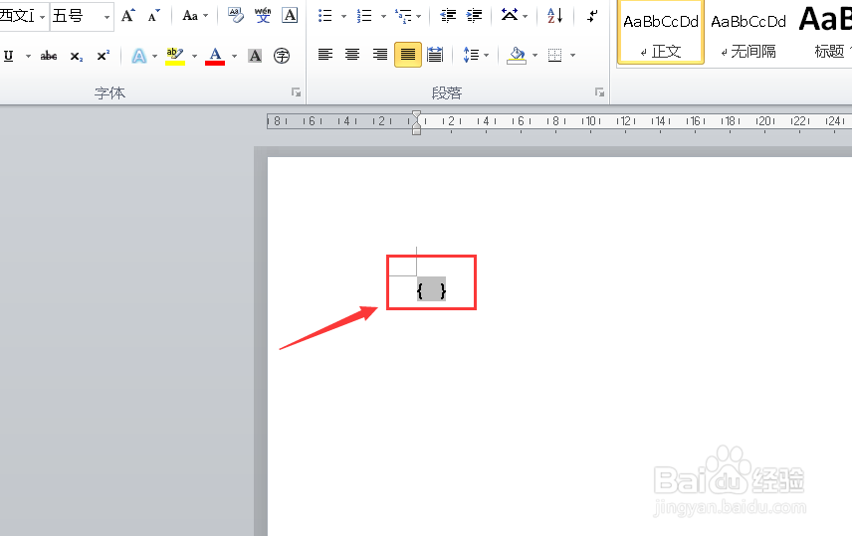Toggle the highlighted Justify alignment button

(x=407, y=55)
